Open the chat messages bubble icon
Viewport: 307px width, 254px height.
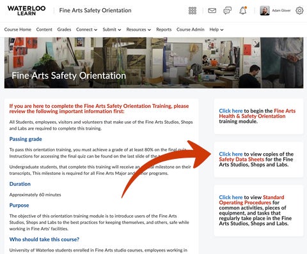[x=227, y=10]
